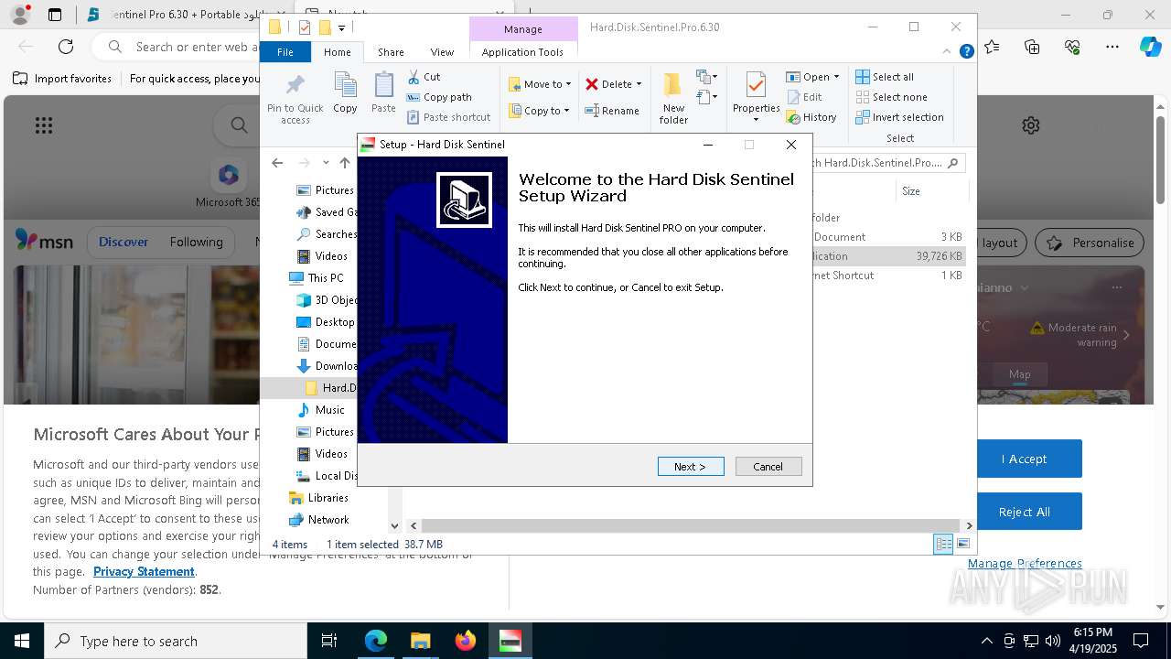Expand the Properties dropdown arrow
The width and height of the screenshot is (1171, 659).
[756, 120]
